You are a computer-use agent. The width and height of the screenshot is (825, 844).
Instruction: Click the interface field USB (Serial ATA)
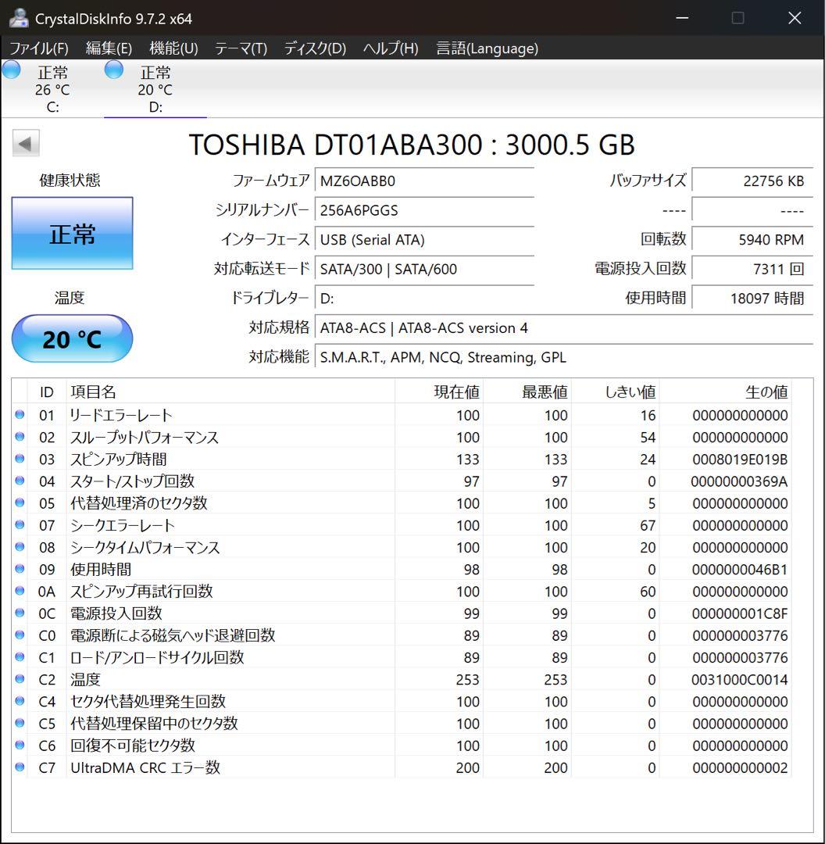point(424,240)
